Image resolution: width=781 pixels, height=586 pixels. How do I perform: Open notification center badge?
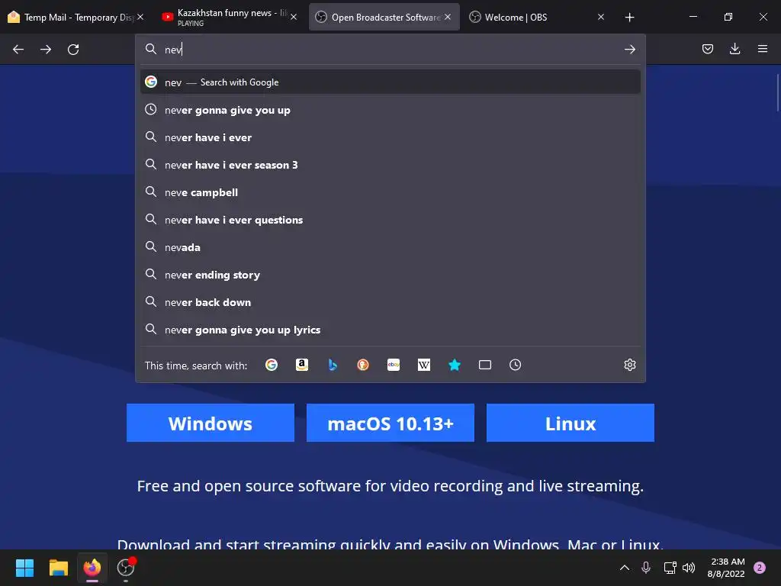pyautogui.click(x=760, y=568)
